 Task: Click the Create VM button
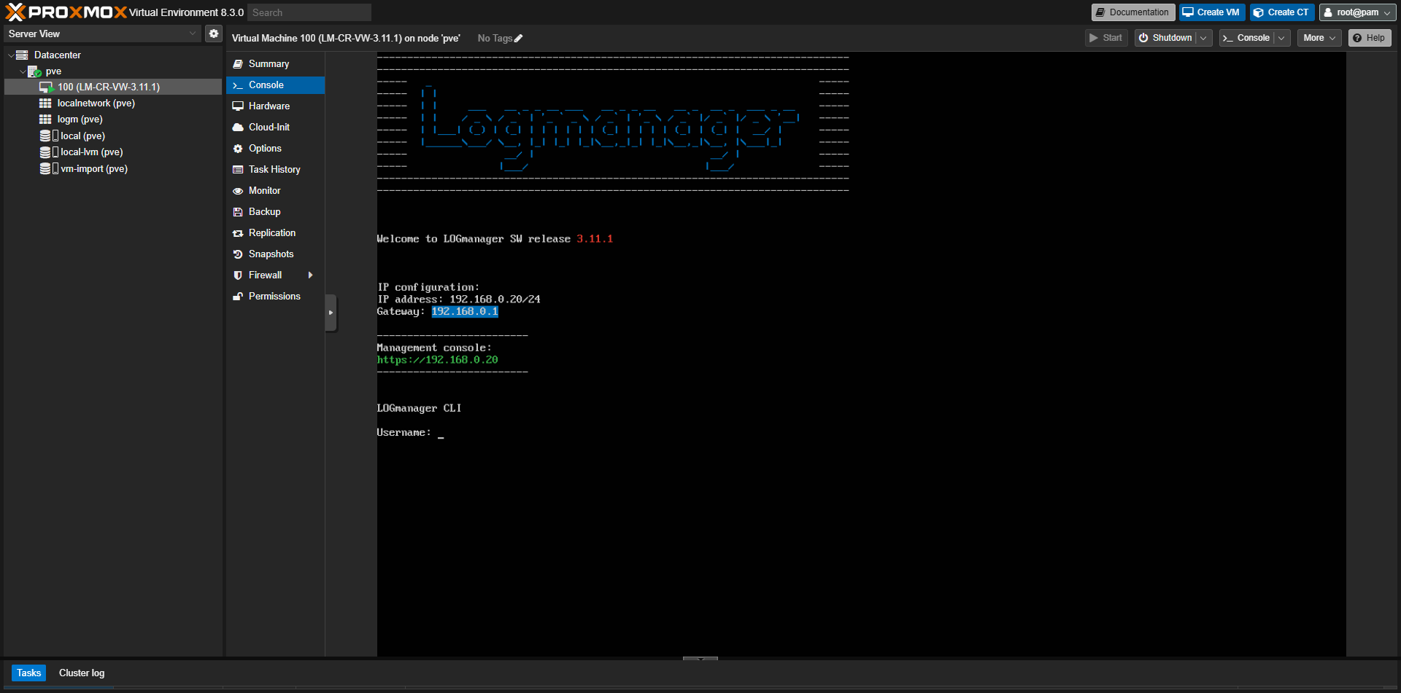point(1211,12)
